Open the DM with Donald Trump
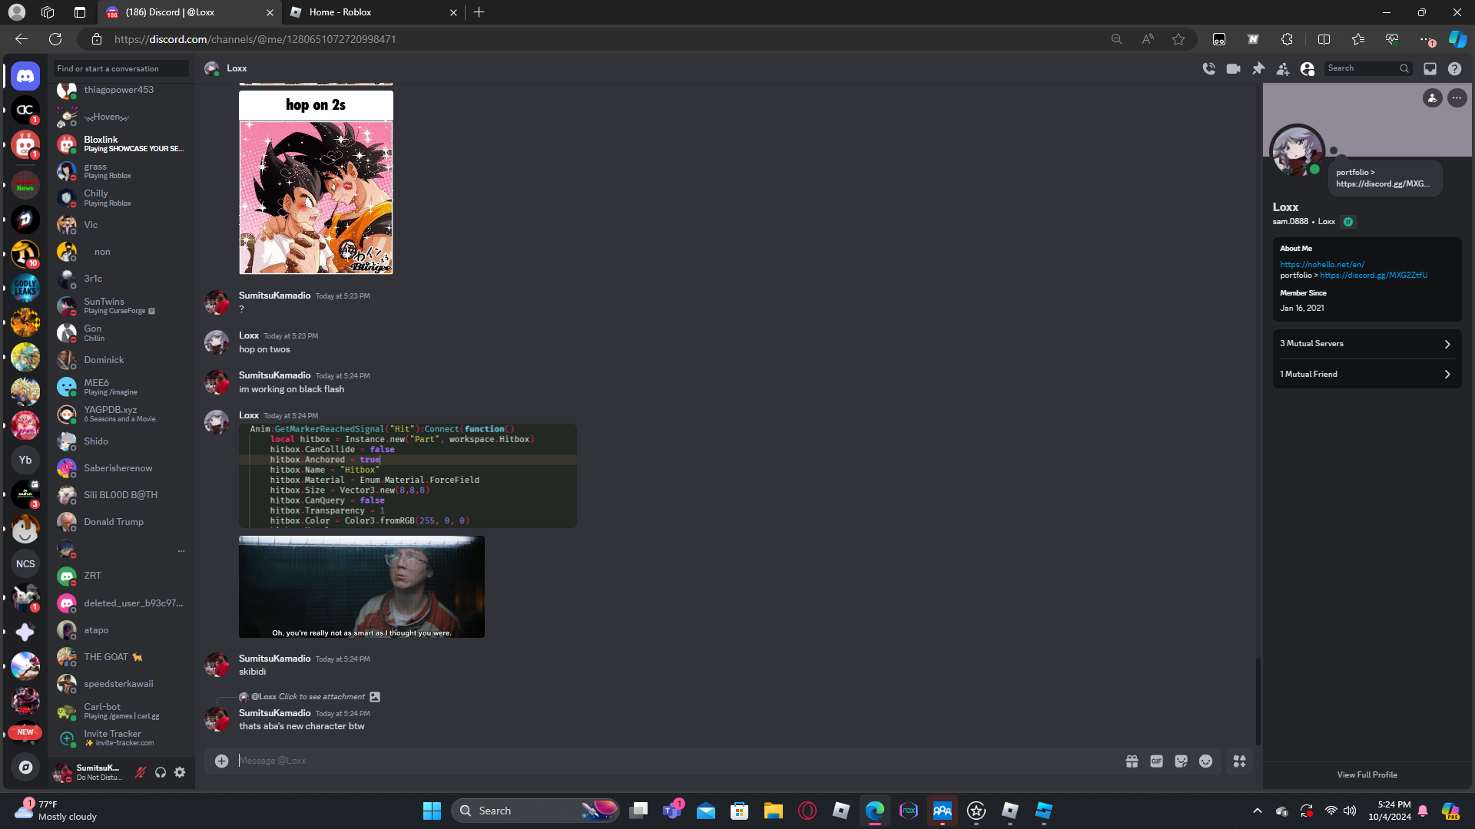This screenshot has height=829, width=1475. [121, 522]
